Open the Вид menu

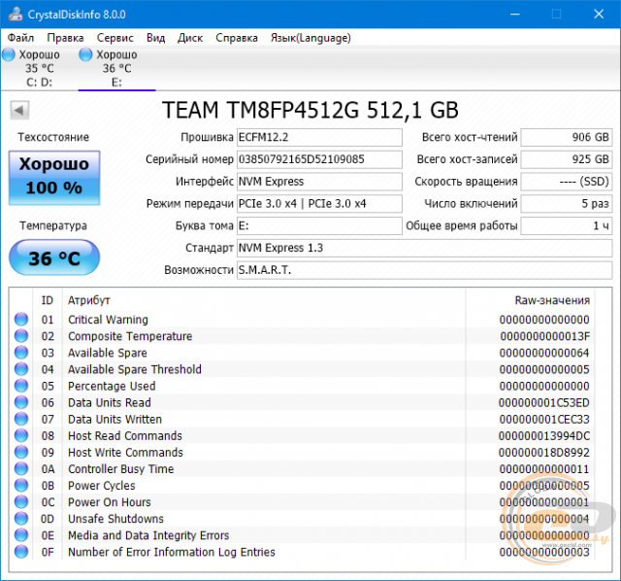[155, 38]
